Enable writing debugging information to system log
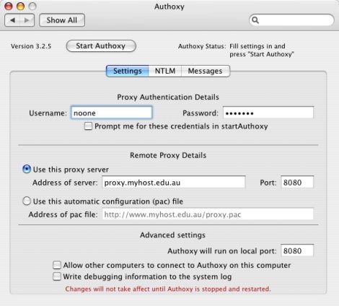This screenshot has width=339, height=306. click(57, 276)
